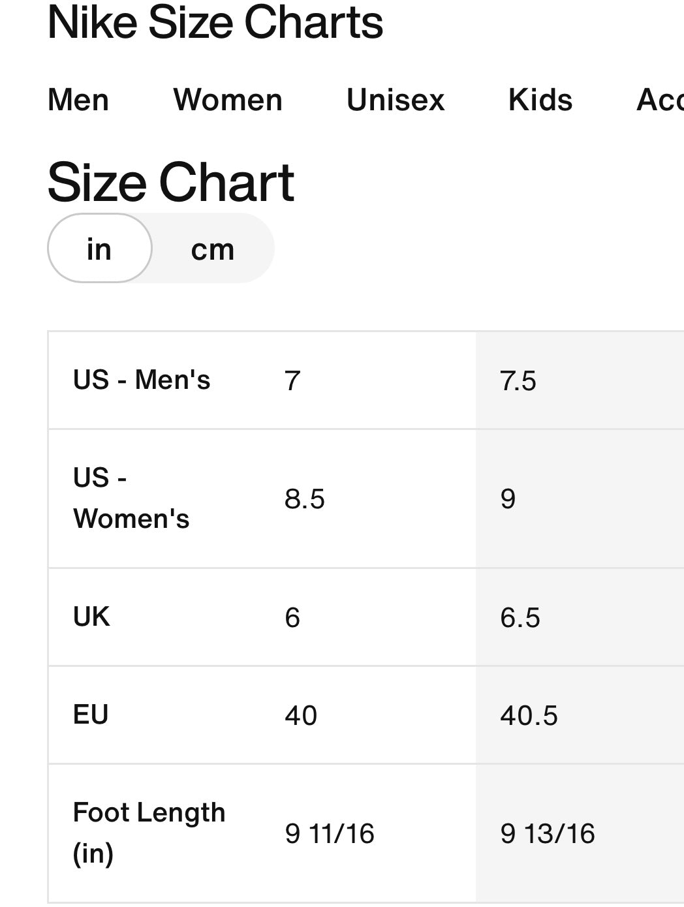The height and width of the screenshot is (907, 684).
Task: Pick the Women's 8.5 size cell
Action: click(305, 499)
